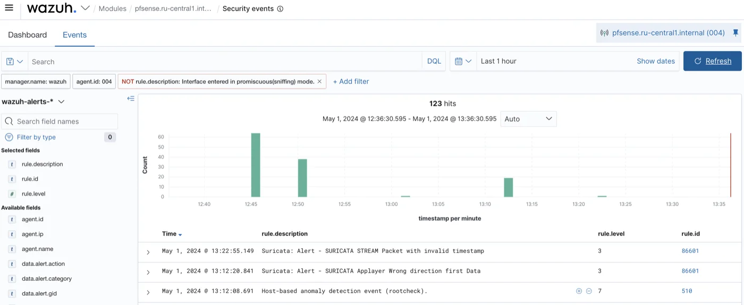Click the histogram bar at 12:45
Screen dimensions: 744x305
(256, 165)
